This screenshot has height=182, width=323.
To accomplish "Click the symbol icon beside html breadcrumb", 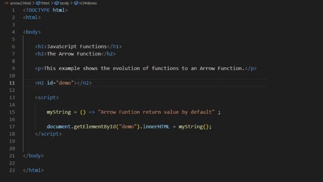I will pyautogui.click(x=38, y=3).
